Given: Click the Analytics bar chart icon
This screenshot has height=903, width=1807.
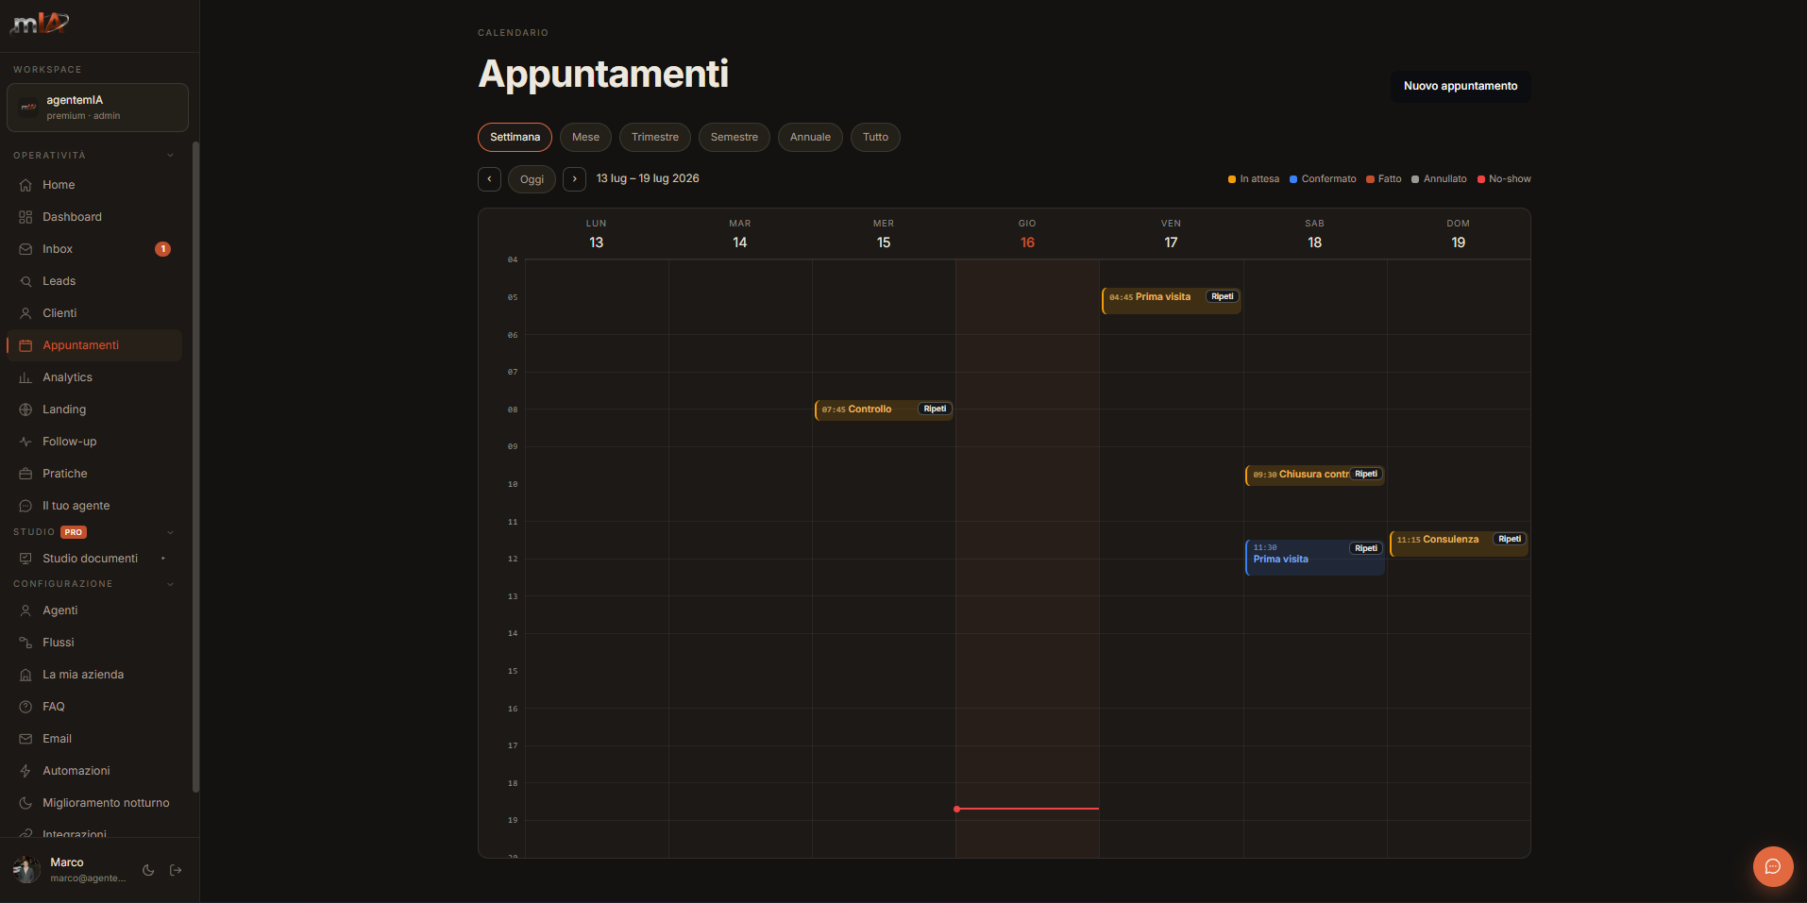Looking at the screenshot, I should [x=25, y=377].
